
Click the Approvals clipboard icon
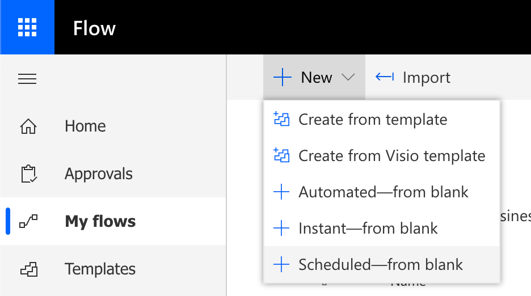click(29, 174)
